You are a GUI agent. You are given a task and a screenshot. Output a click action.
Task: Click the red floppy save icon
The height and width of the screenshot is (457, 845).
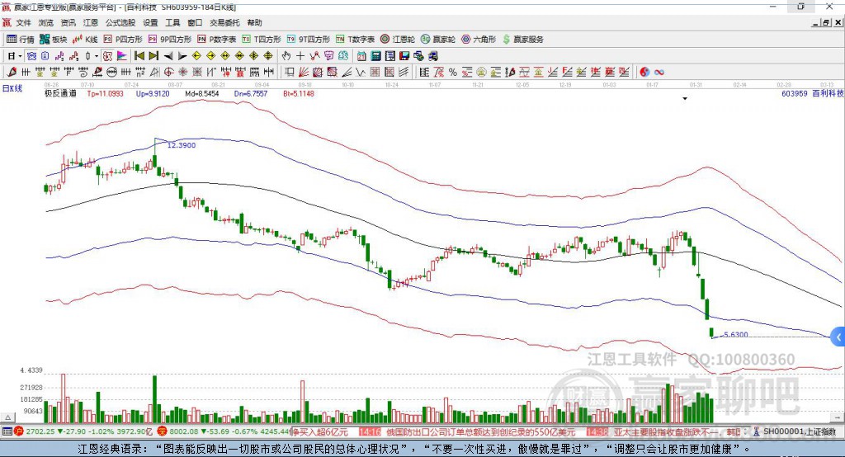pyautogui.click(x=404, y=55)
